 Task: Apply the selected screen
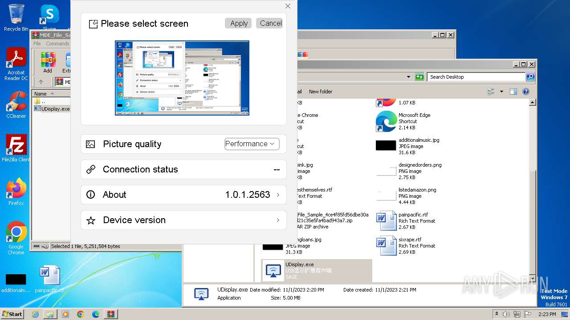coord(239,24)
